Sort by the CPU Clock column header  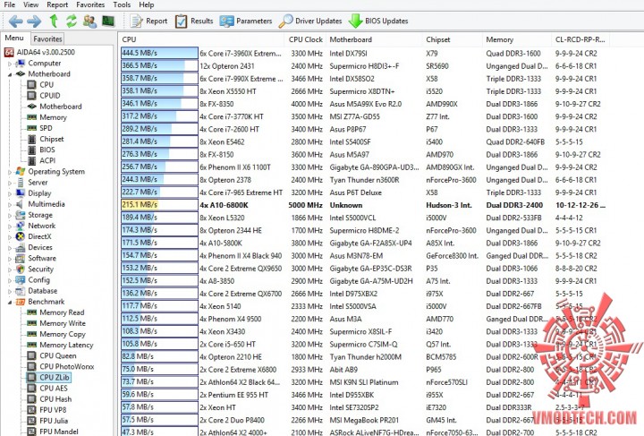(306, 40)
